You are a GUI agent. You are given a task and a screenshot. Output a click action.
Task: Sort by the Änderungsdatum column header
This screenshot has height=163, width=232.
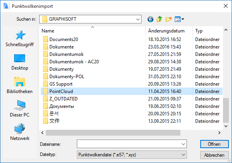tap(169, 31)
